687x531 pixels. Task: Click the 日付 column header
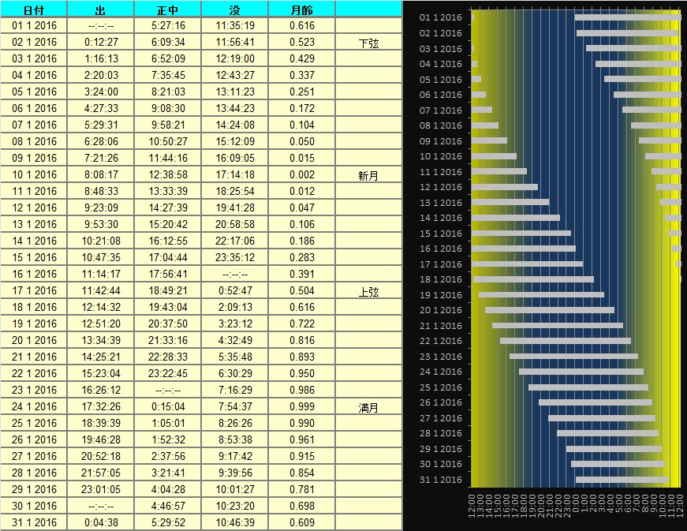tap(34, 9)
